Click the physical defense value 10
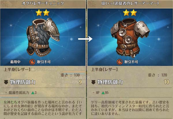The image size is (173, 119). [x=167, y=82]
